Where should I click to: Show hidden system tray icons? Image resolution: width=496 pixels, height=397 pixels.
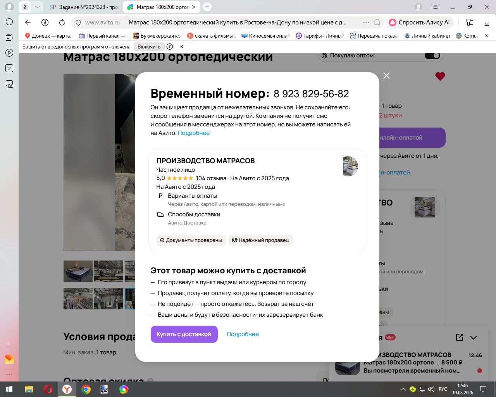tap(403, 389)
